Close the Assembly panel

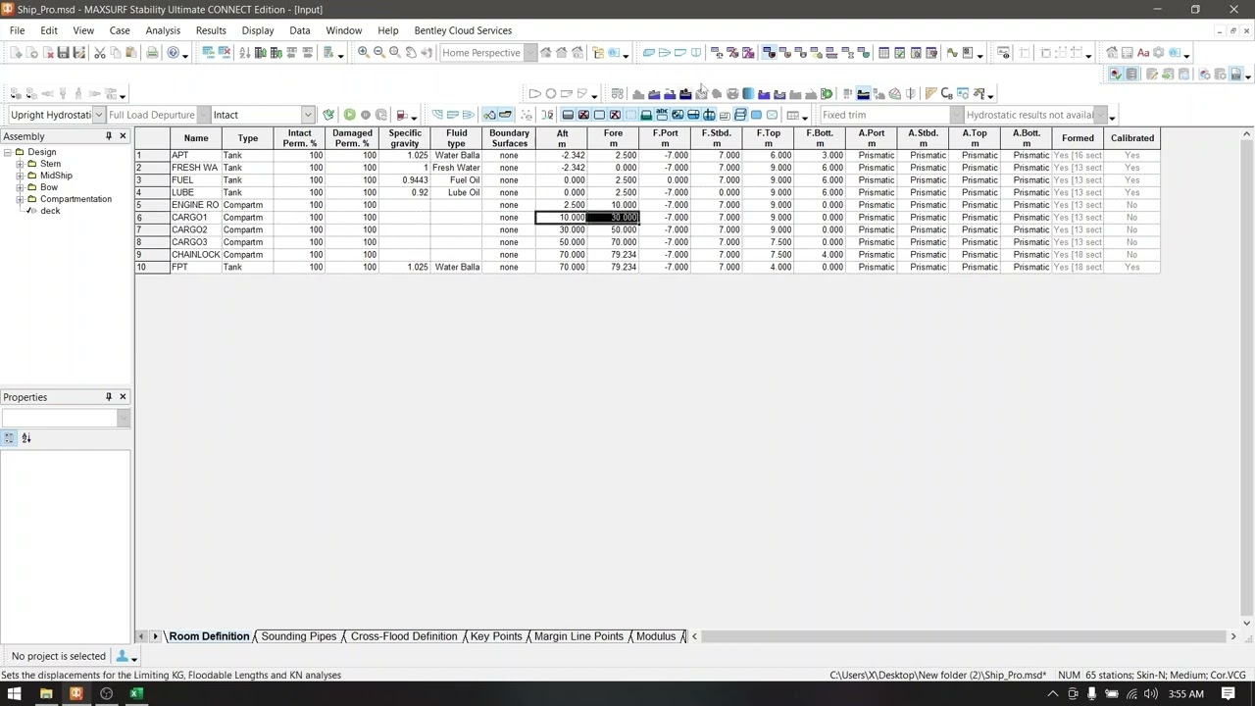[x=123, y=136]
